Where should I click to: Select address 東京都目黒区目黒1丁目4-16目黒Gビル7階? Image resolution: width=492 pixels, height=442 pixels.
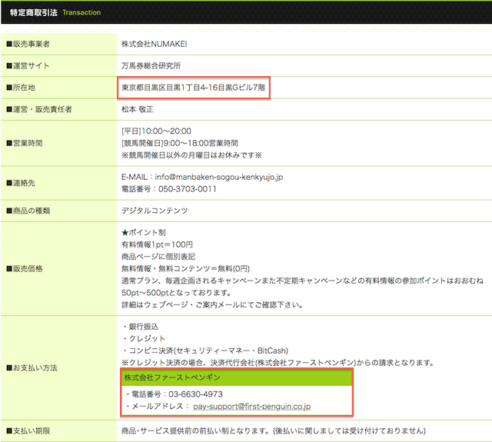pyautogui.click(x=193, y=88)
